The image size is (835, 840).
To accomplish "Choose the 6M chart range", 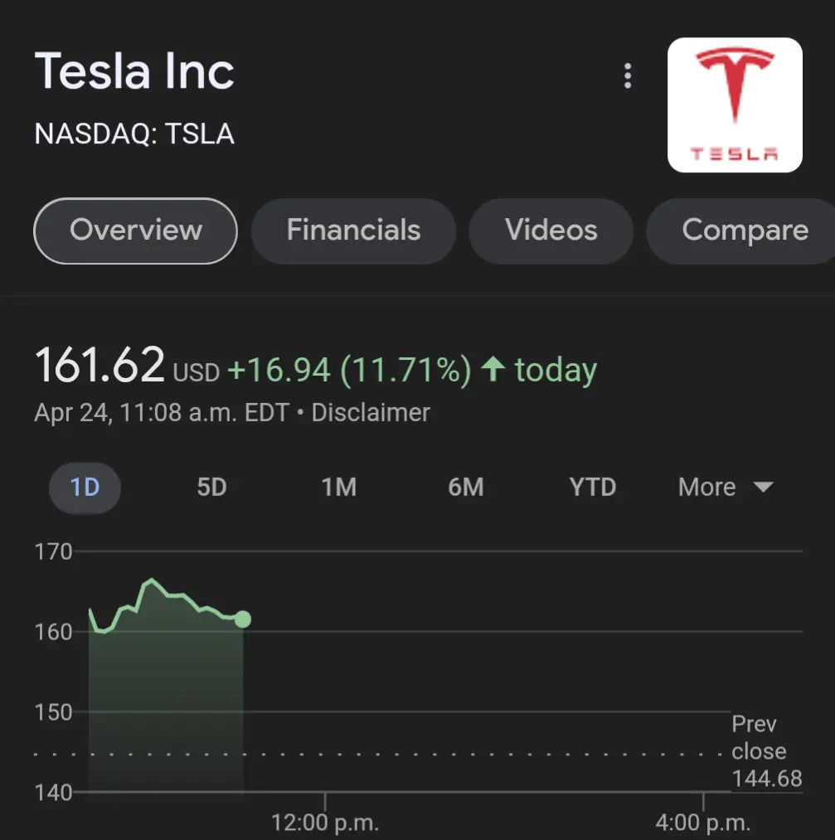I will pos(466,488).
